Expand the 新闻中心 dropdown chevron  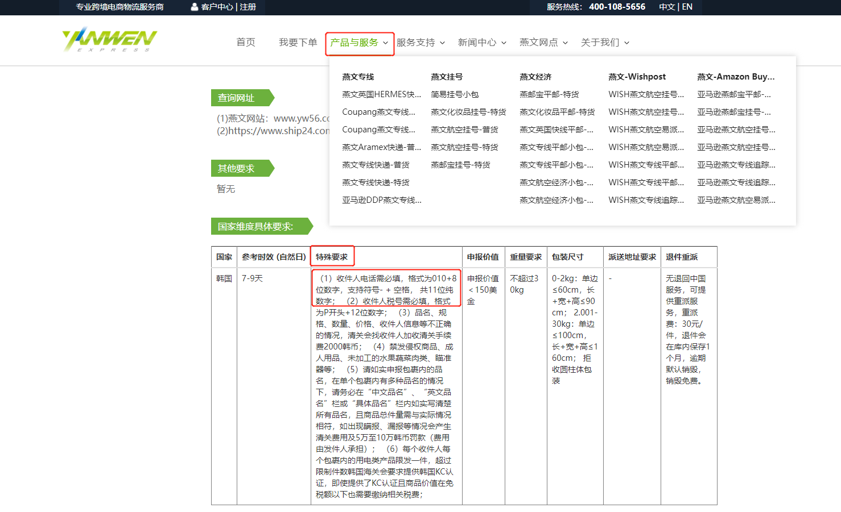(504, 43)
